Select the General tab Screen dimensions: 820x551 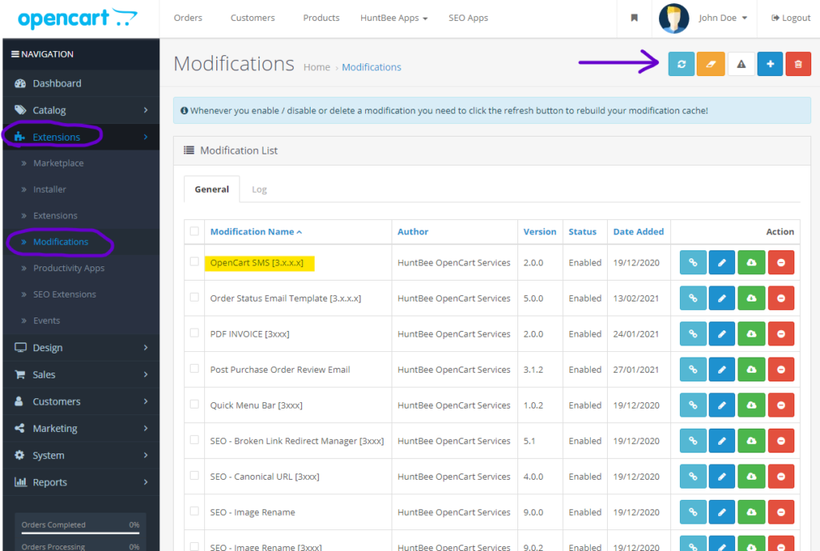tap(211, 190)
